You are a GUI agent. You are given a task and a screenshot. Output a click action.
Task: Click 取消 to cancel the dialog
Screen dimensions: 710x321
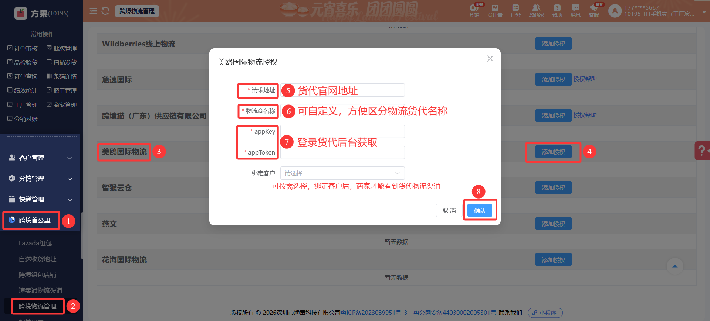tap(449, 210)
